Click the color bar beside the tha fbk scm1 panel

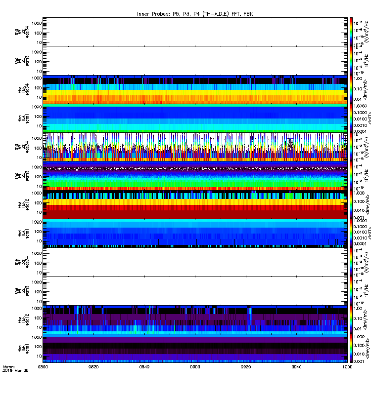[351, 118]
